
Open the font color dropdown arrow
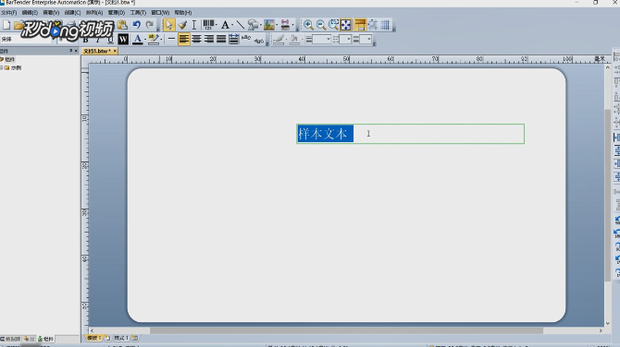(x=145, y=39)
